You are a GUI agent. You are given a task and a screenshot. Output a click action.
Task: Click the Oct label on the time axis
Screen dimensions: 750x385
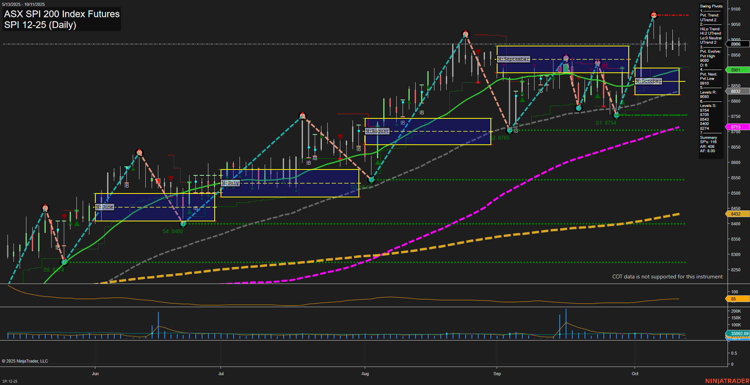(635, 374)
